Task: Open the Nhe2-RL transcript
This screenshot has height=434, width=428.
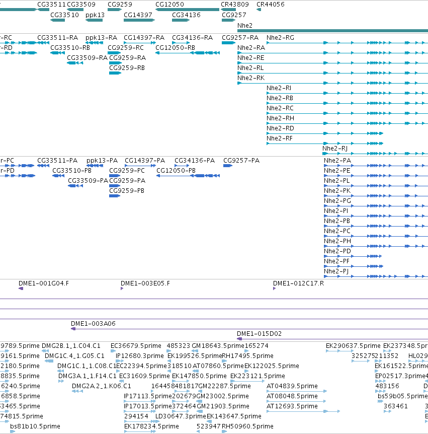Action: [x=332, y=73]
